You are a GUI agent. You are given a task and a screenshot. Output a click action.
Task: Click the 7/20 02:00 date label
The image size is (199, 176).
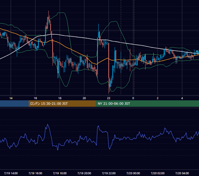158,173
